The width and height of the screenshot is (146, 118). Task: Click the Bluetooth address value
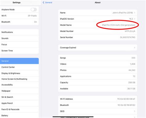(126, 105)
